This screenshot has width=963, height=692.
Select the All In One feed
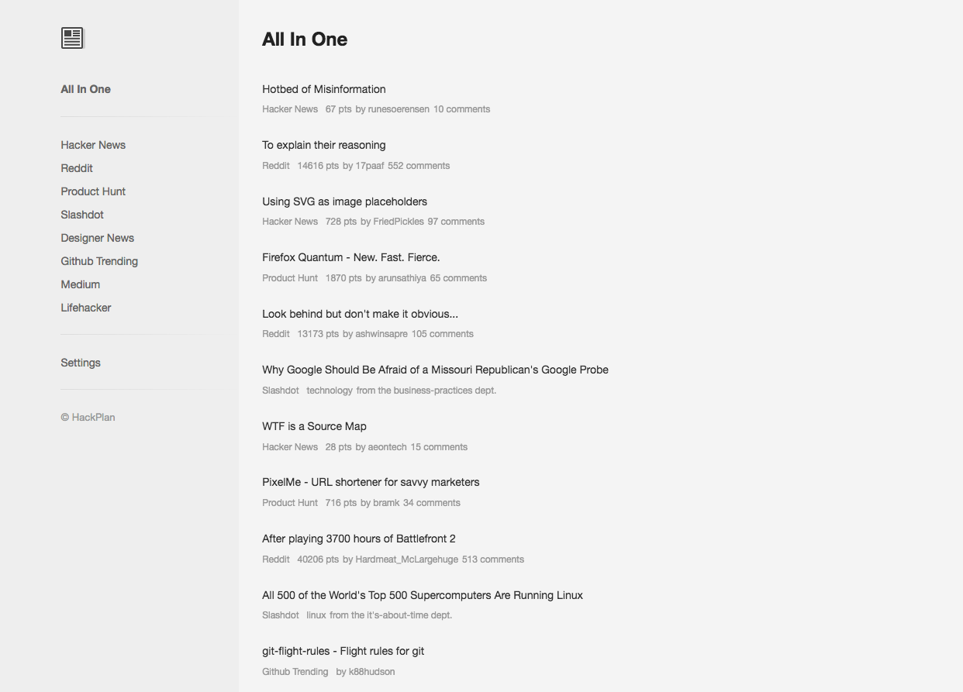(85, 89)
